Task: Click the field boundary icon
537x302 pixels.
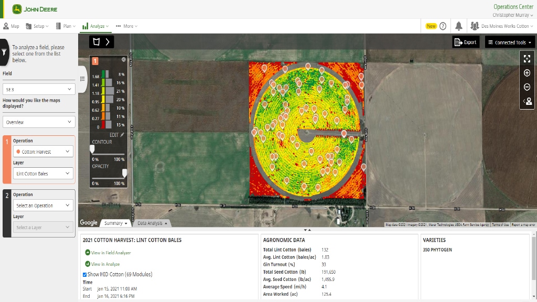Action: point(96,42)
